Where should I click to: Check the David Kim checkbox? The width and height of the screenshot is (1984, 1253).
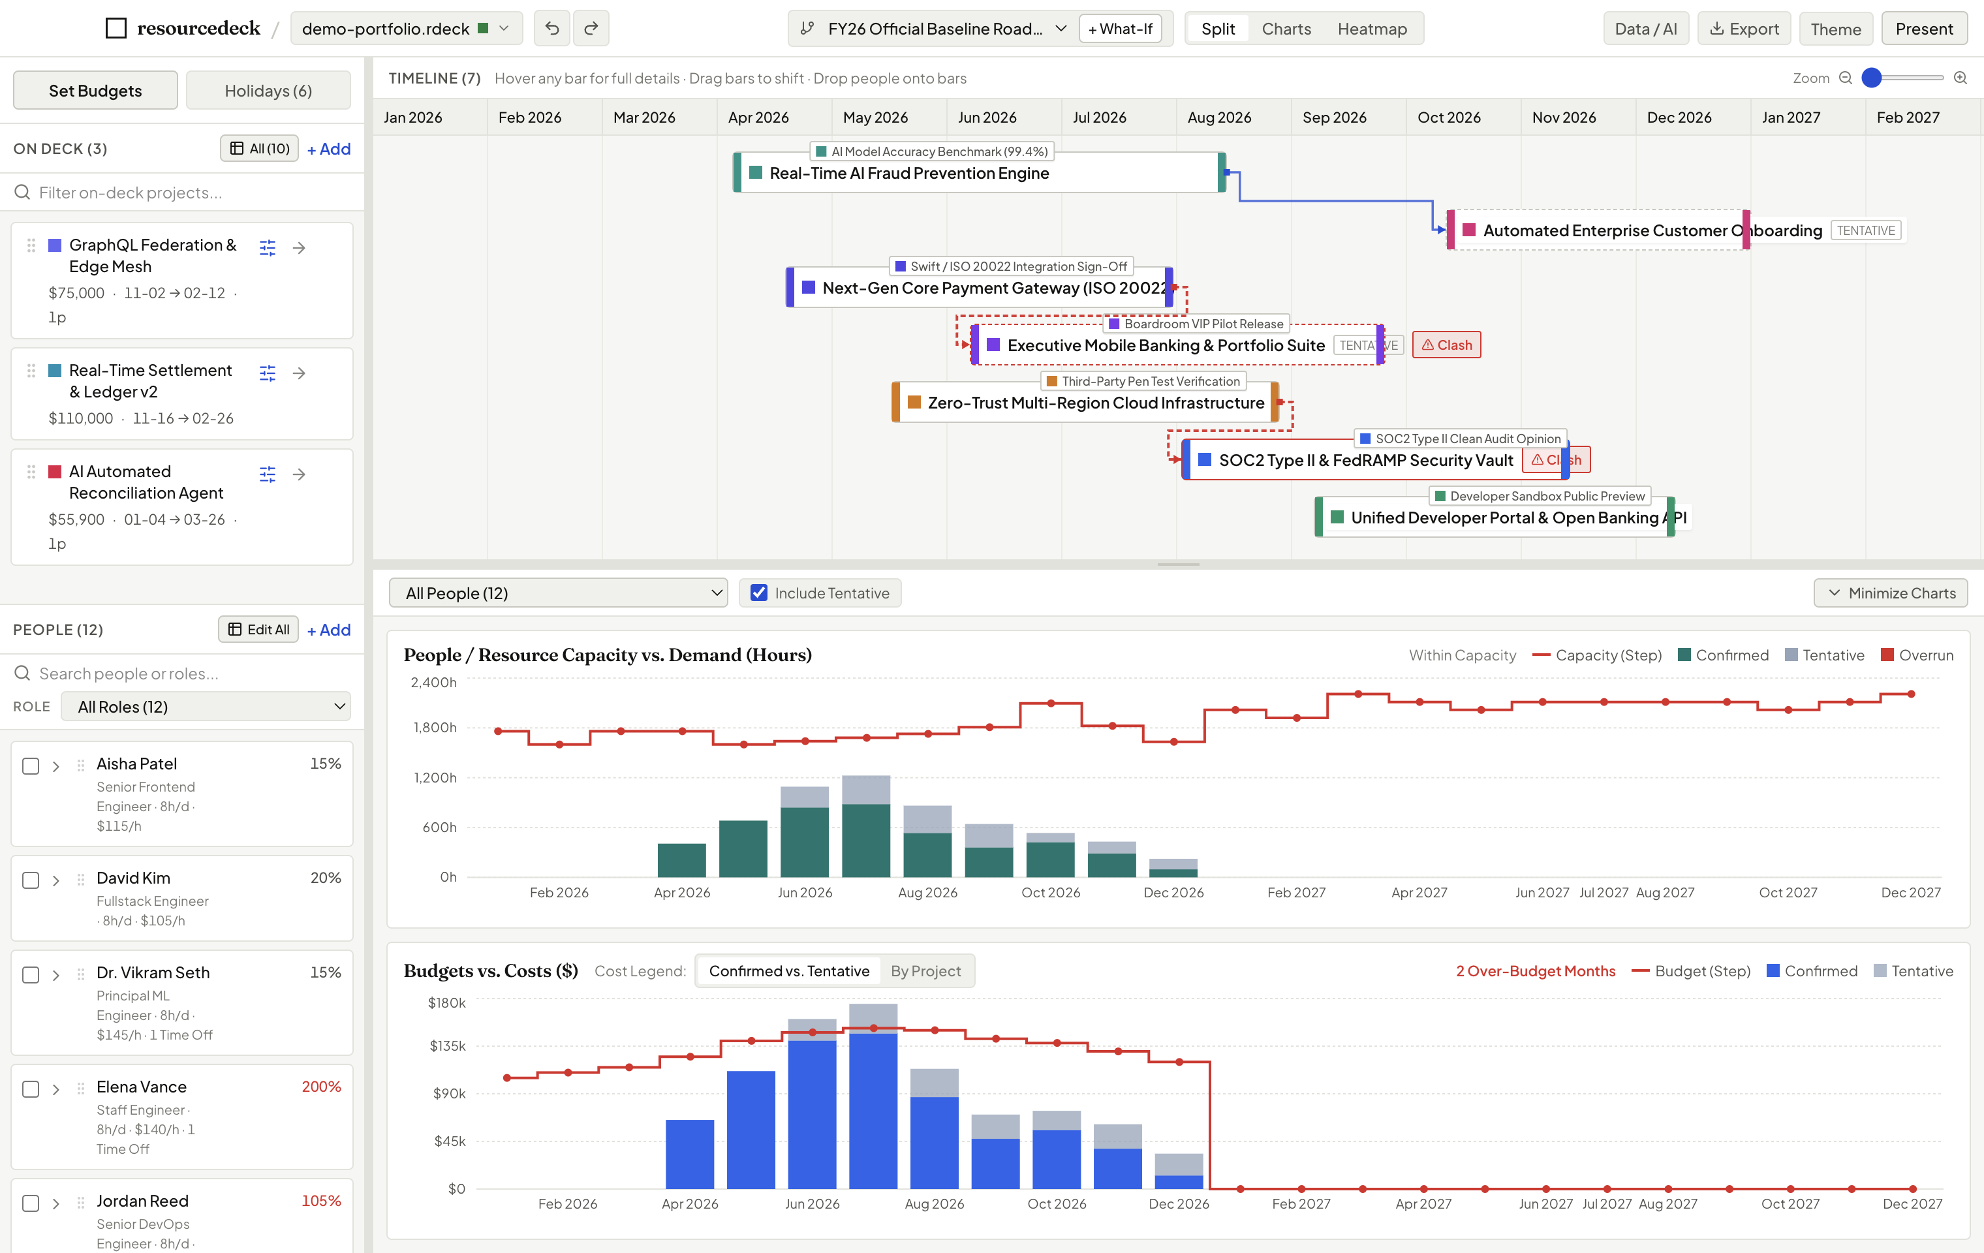31,880
